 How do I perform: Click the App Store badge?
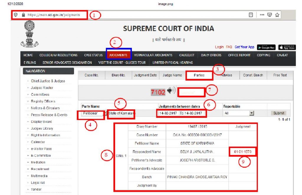click(x=287, y=48)
